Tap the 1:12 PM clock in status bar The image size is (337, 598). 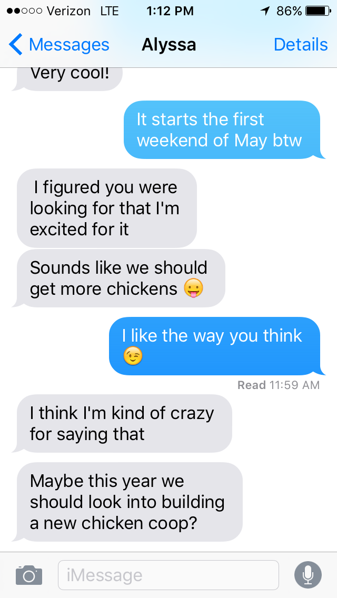point(170,11)
